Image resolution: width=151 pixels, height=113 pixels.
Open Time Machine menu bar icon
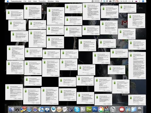point(93,1)
